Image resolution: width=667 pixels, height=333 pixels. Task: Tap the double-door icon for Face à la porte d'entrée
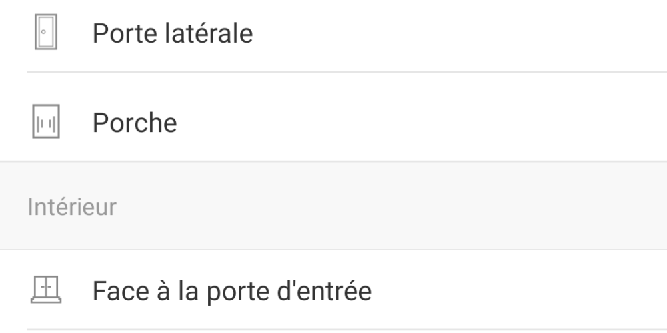click(x=46, y=290)
